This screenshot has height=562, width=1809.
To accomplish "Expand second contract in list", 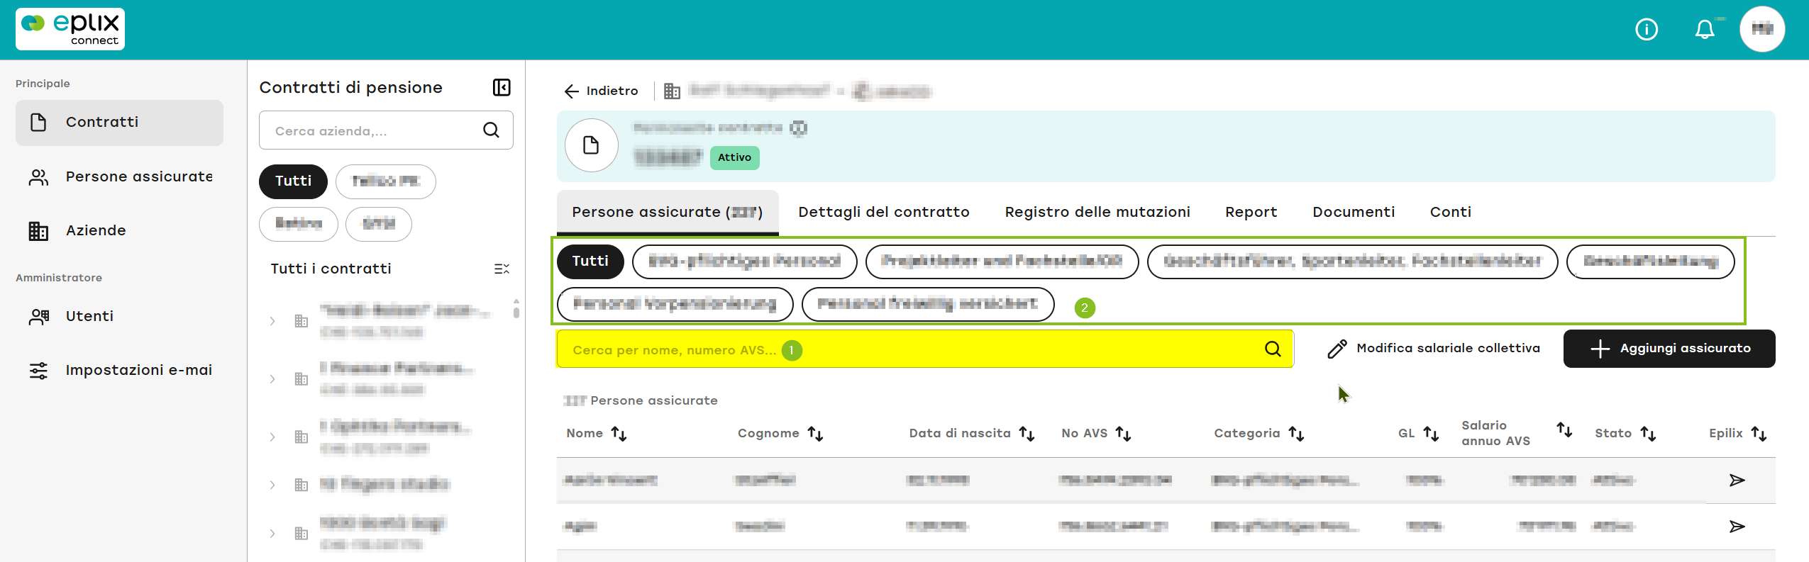I will tap(272, 379).
